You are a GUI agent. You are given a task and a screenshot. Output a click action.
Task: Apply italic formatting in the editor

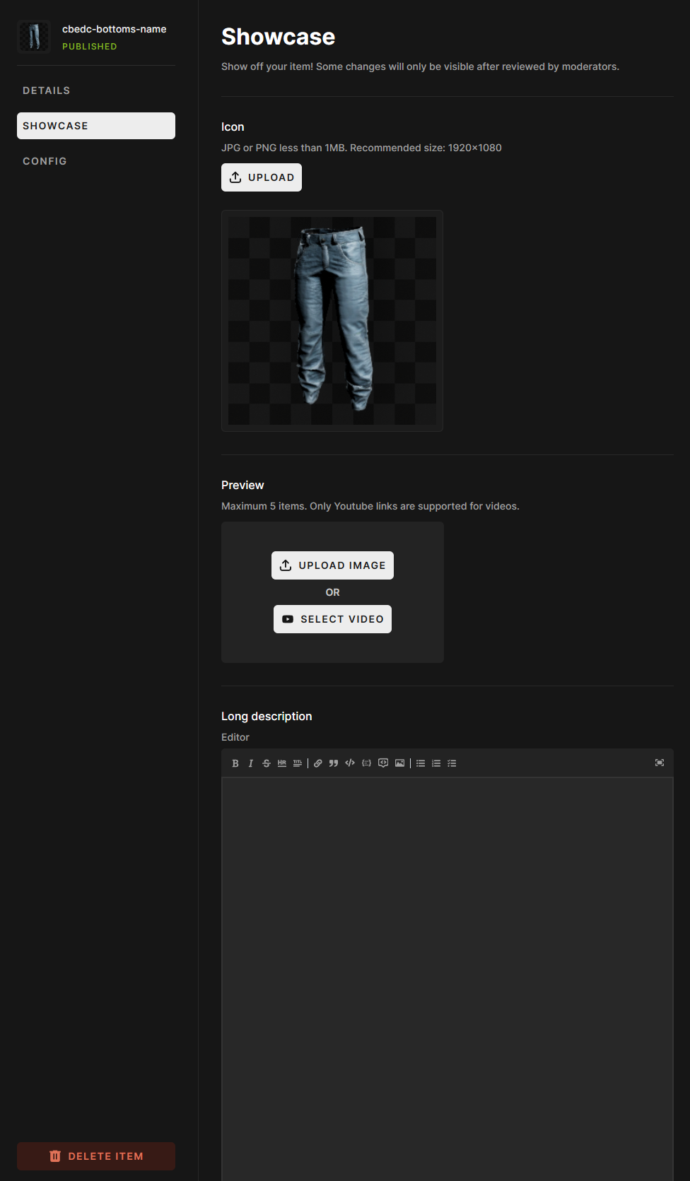[250, 763]
